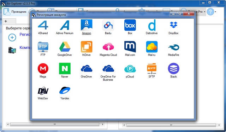
Task: Minimize the Регистрация аккаунта dialog
Action: pos(173,14)
